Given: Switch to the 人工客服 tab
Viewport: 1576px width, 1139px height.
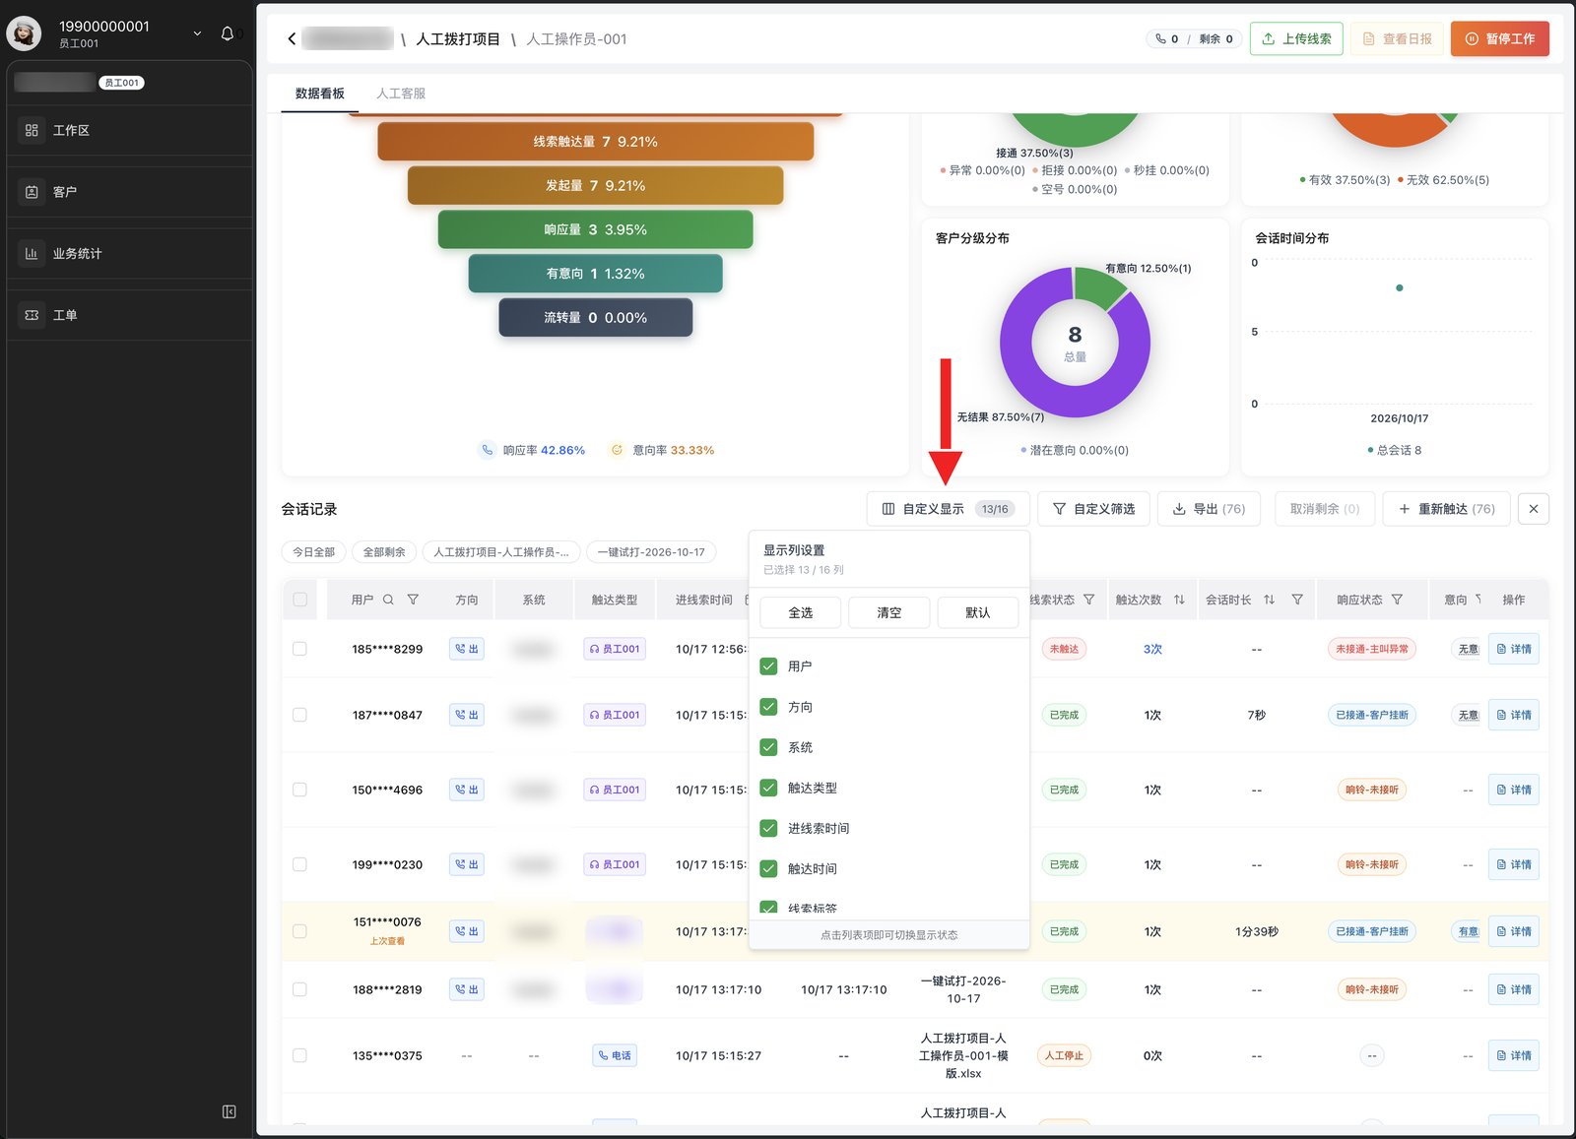Looking at the screenshot, I should pos(401,94).
